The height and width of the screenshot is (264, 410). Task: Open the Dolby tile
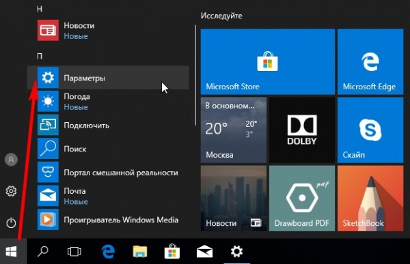302,130
